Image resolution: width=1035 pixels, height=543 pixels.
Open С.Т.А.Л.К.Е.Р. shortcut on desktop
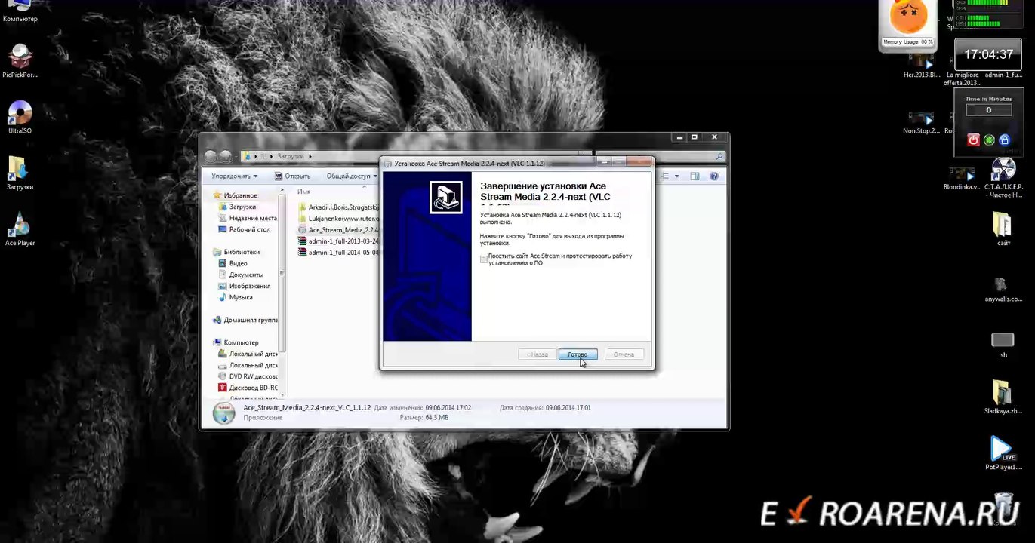coord(1003,178)
